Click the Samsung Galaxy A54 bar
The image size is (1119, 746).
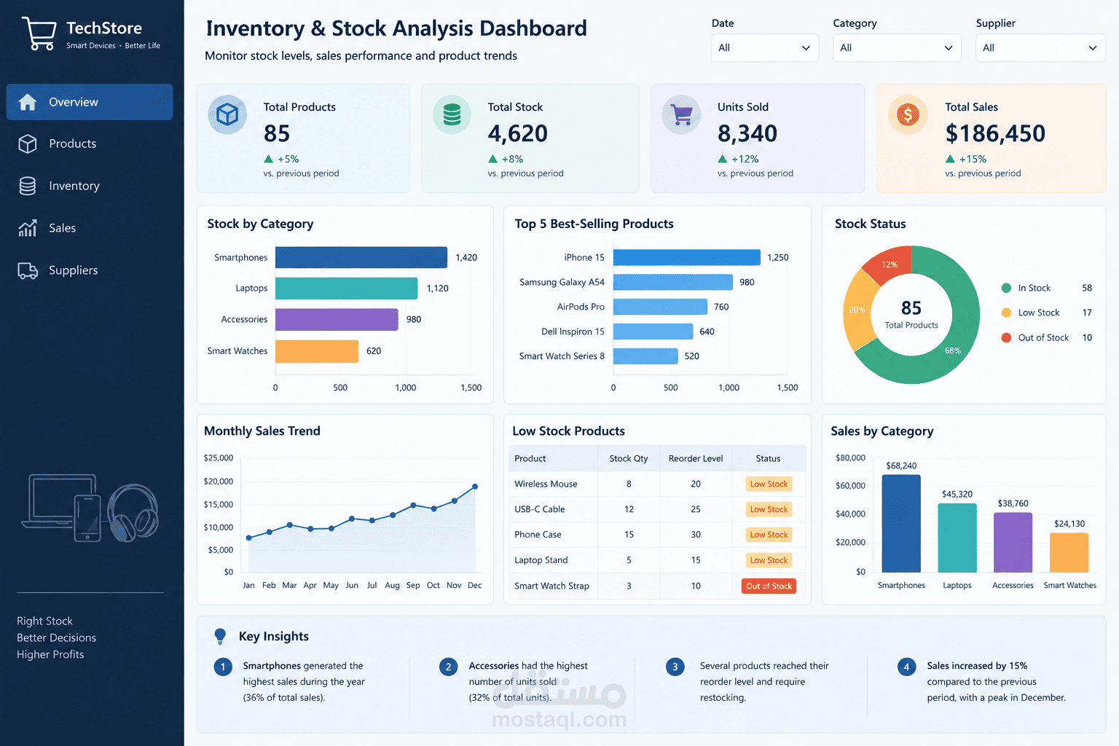(x=673, y=282)
